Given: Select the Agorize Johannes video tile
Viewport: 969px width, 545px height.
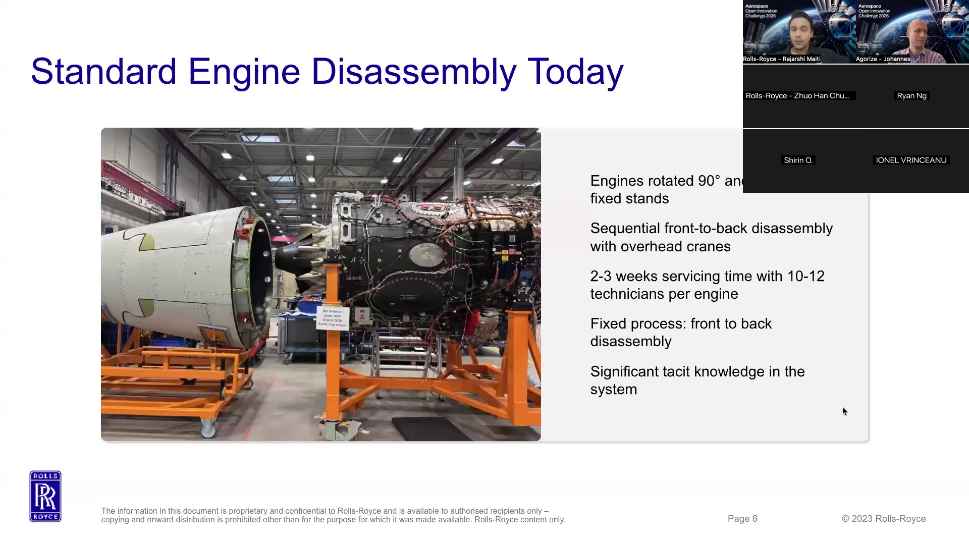Looking at the screenshot, I should (912, 32).
